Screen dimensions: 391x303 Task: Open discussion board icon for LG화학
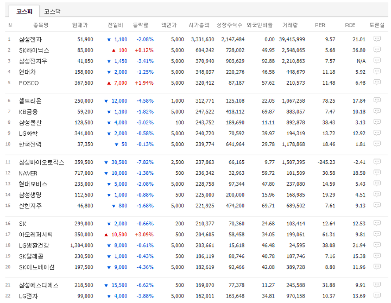pos(377,132)
